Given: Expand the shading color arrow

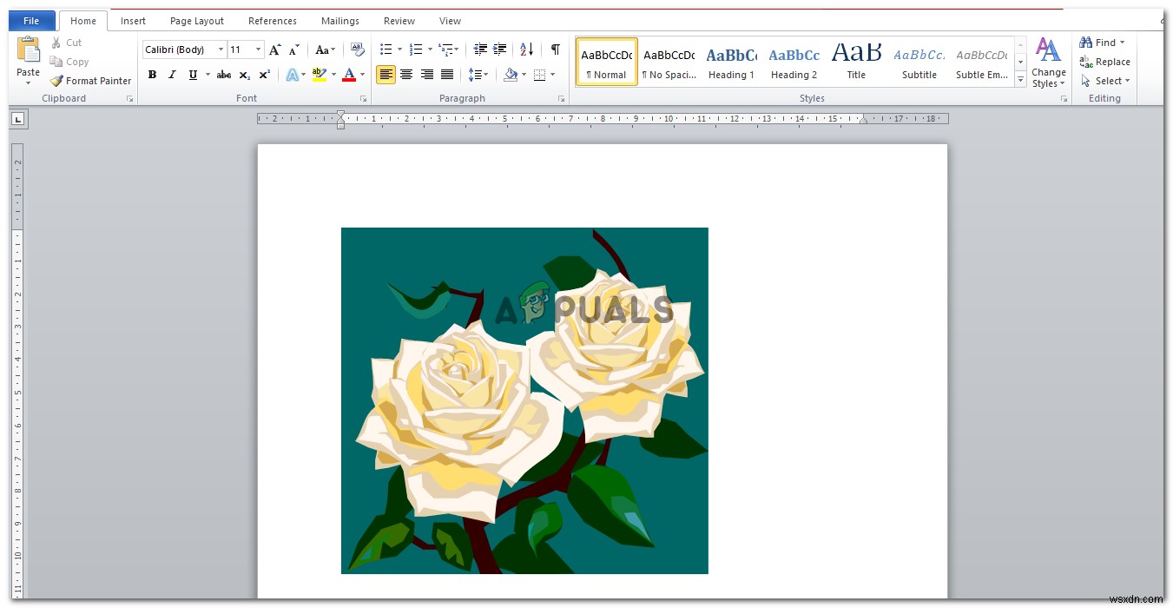Looking at the screenshot, I should (x=524, y=75).
